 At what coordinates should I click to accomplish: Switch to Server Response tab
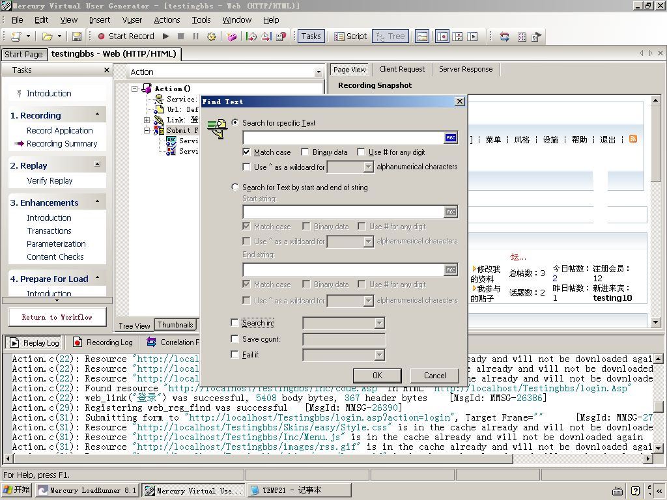[x=466, y=69]
